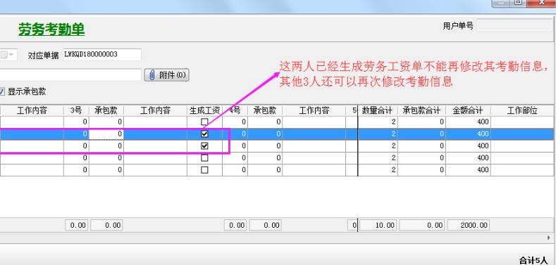The width and height of the screenshot is (556, 265).
Task: Toggle the 显示承包款 checkbox
Action: click(x=1, y=92)
